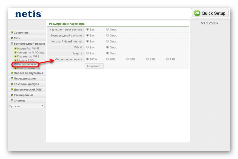
Task: Set transmit power to 70%
Action: point(107,59)
